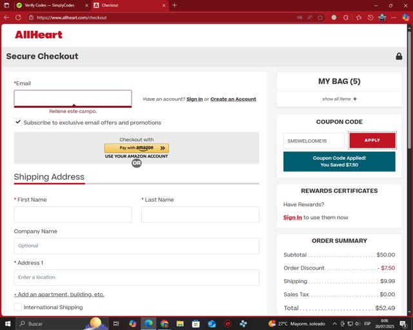The height and width of the screenshot is (330, 413).
Task: Open the Windows Start menu
Action: coord(8,324)
